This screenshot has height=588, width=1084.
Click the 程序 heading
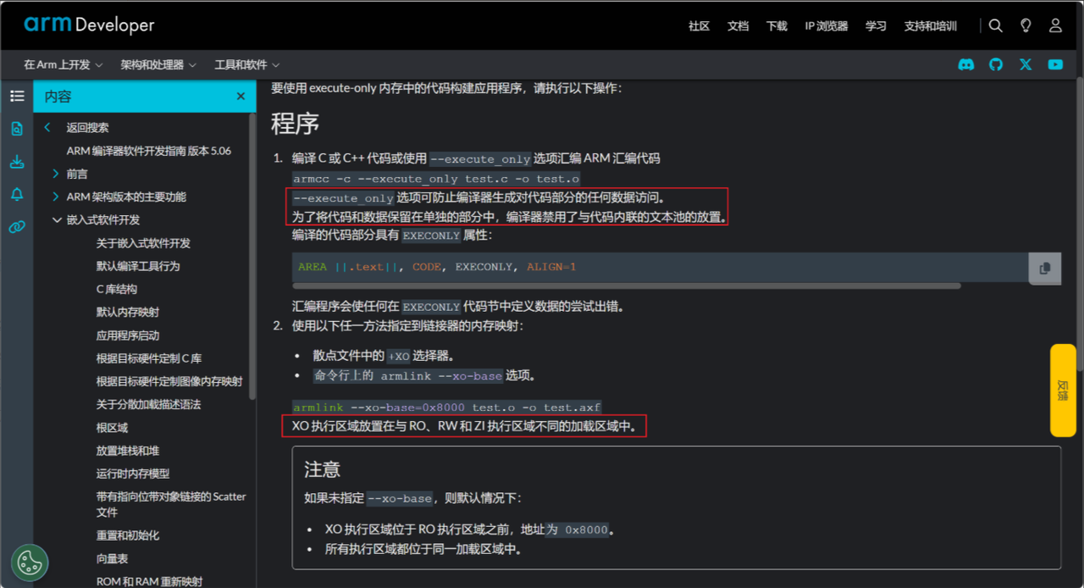click(x=295, y=124)
